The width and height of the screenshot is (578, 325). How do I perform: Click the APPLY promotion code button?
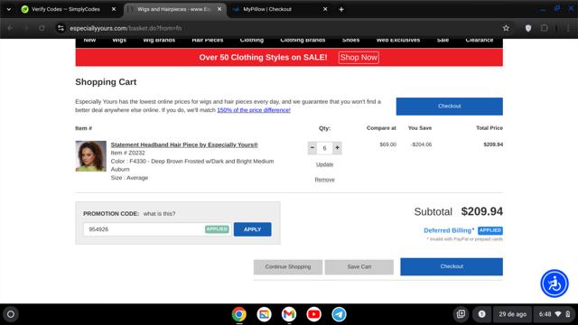pyautogui.click(x=253, y=229)
